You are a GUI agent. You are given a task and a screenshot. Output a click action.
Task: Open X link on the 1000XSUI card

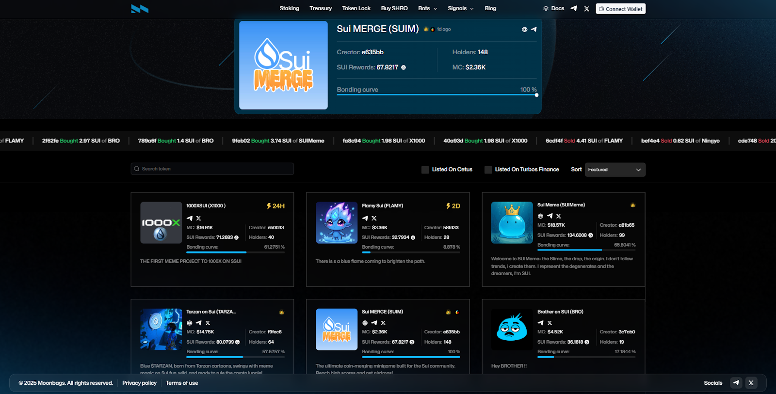(x=198, y=219)
